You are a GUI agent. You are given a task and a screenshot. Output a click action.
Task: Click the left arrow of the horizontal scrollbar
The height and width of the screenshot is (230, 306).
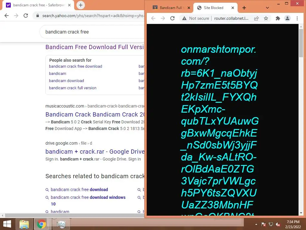[2, 216]
